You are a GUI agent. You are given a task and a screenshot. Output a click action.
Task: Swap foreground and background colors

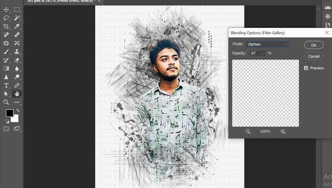coord(18,110)
